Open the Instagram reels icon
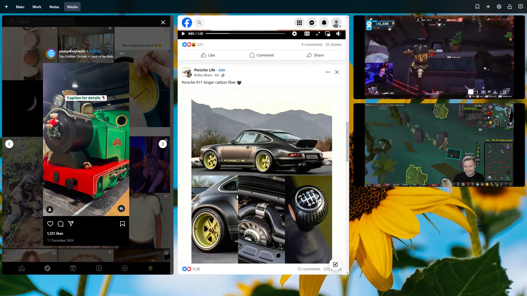Image resolution: width=527 pixels, height=296 pixels. pos(73,268)
